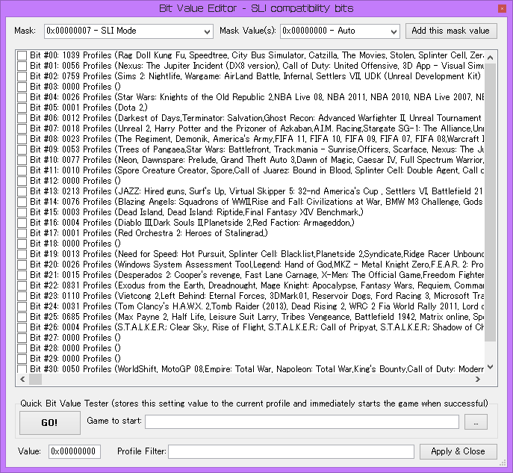Select 'Bit #05: 0001 Profiles (Dota 2,)' text
This screenshot has width=513, height=473.
tap(89, 108)
